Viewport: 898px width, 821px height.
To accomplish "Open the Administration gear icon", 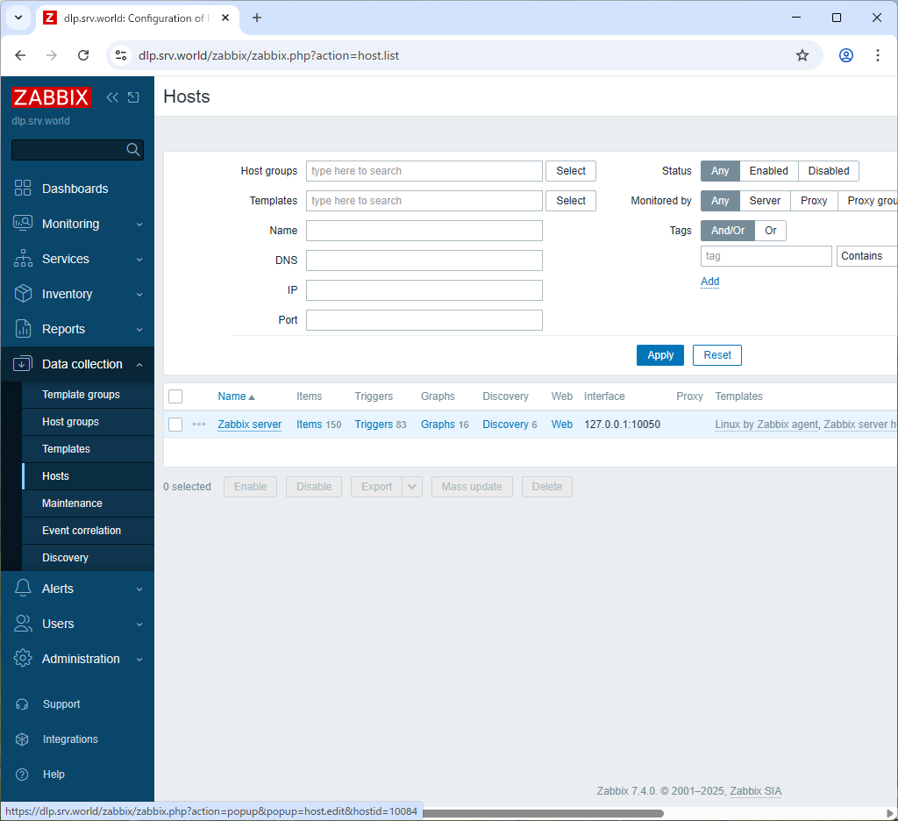I will (x=21, y=658).
